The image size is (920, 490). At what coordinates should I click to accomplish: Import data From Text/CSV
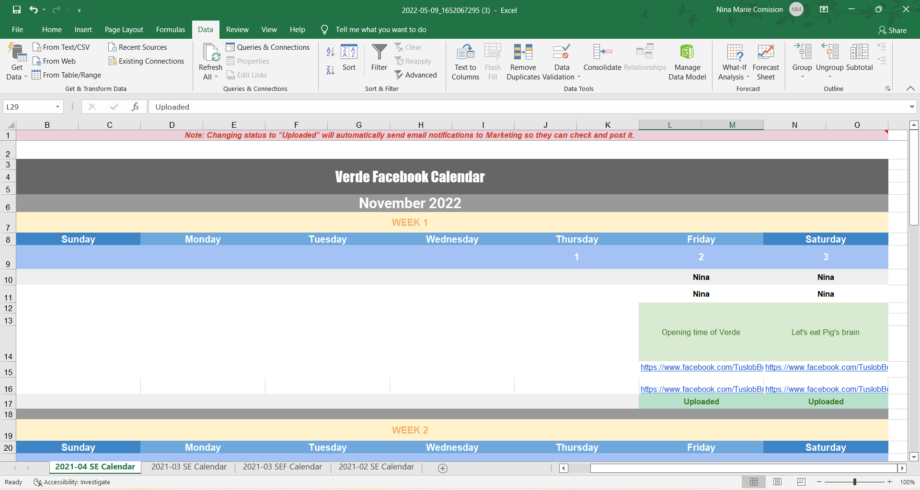pos(61,47)
